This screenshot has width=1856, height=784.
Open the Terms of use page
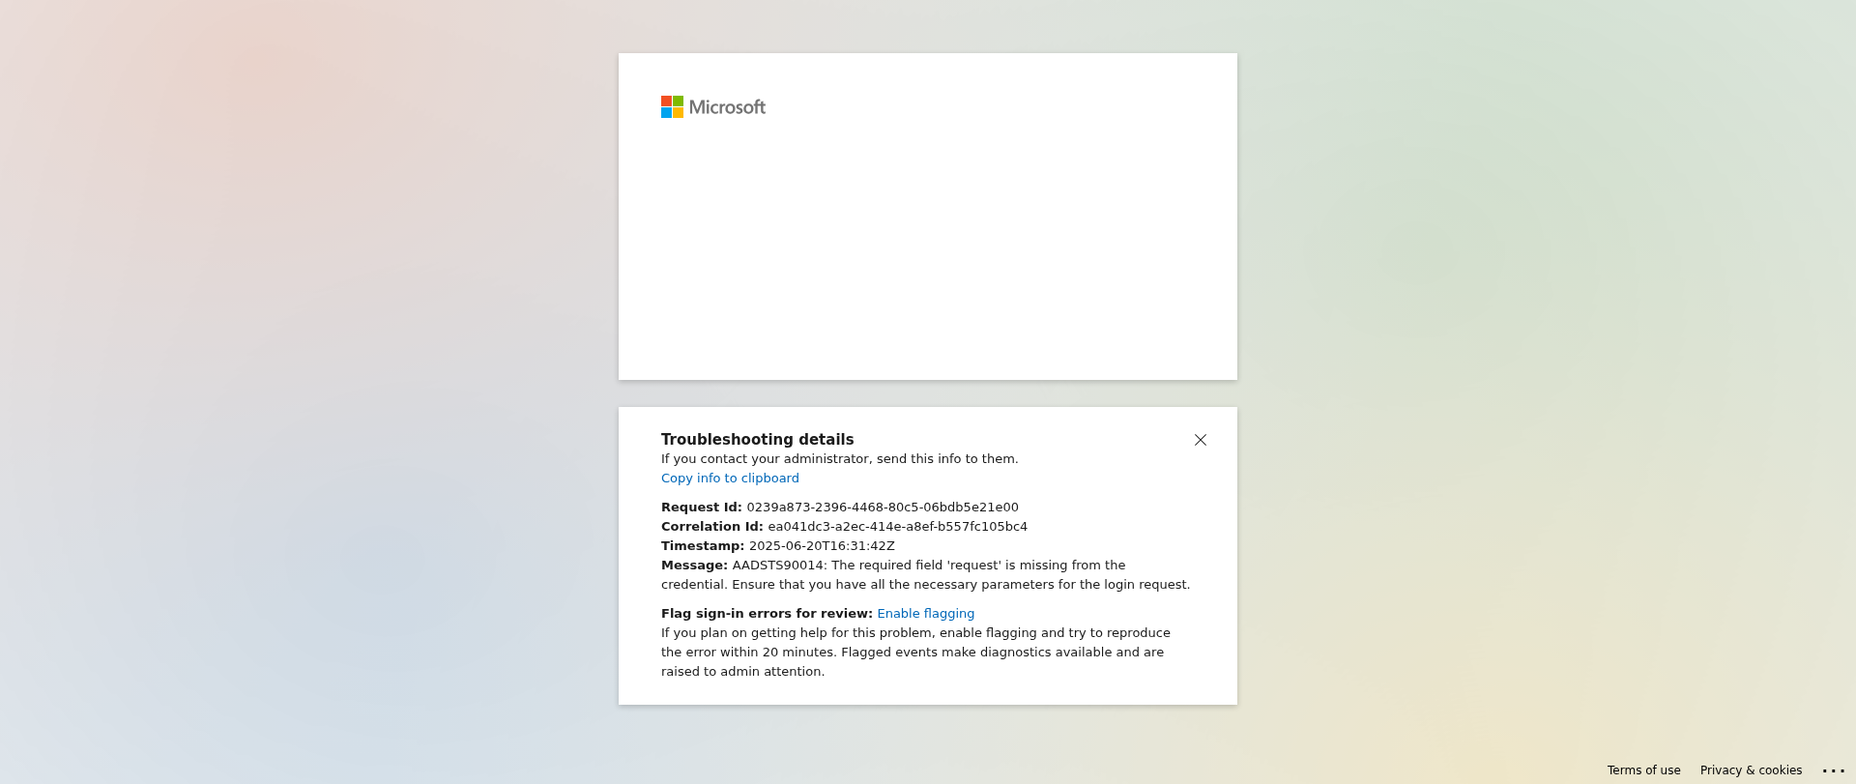click(1643, 770)
